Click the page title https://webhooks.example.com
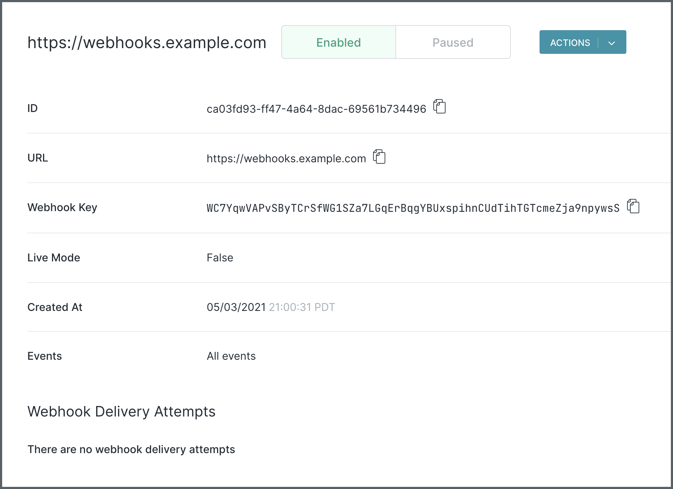Screen dimensions: 673x489 point(147,43)
